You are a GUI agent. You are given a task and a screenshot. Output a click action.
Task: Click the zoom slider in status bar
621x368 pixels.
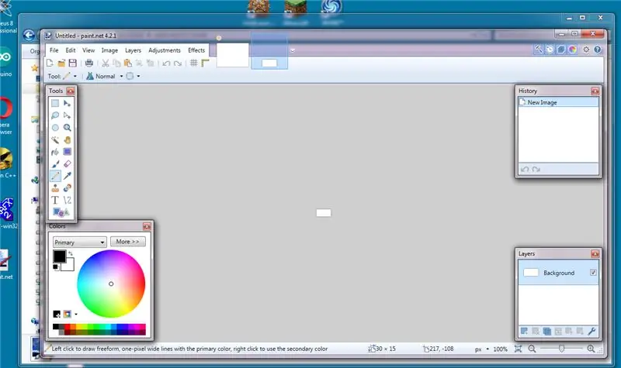tap(561, 349)
